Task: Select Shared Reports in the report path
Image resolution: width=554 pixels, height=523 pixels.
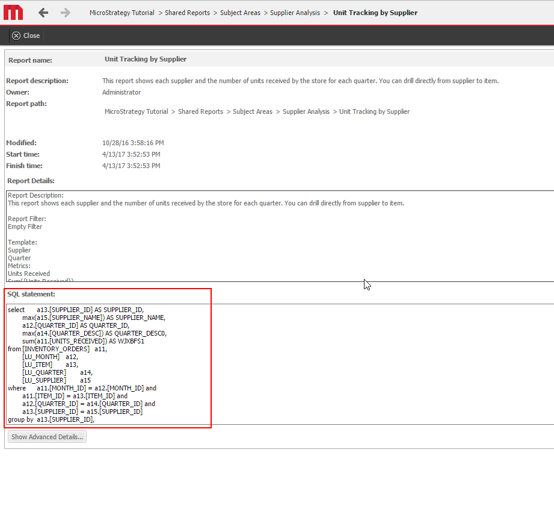Action: pyautogui.click(x=200, y=111)
